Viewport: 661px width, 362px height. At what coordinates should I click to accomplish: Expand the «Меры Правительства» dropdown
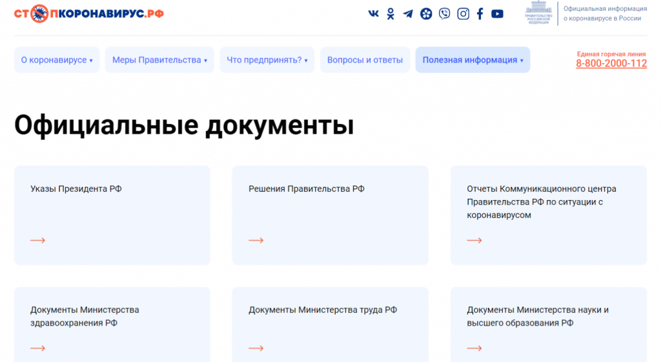click(x=159, y=60)
